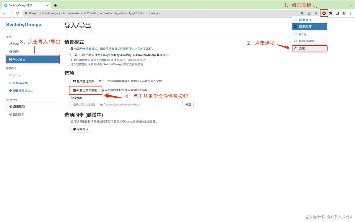Click 撤销更改 in the sidebar
Screen dimensions: 355x222
pos(17,114)
